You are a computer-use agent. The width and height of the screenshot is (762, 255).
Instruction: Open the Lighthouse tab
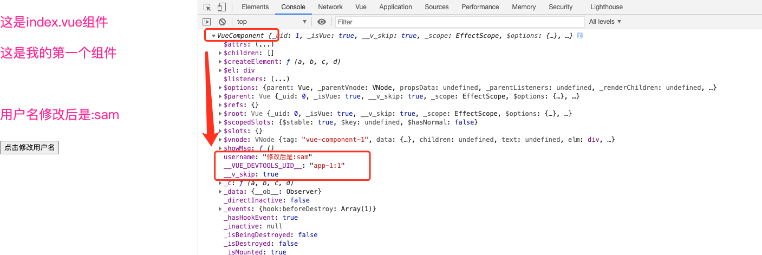tap(607, 7)
